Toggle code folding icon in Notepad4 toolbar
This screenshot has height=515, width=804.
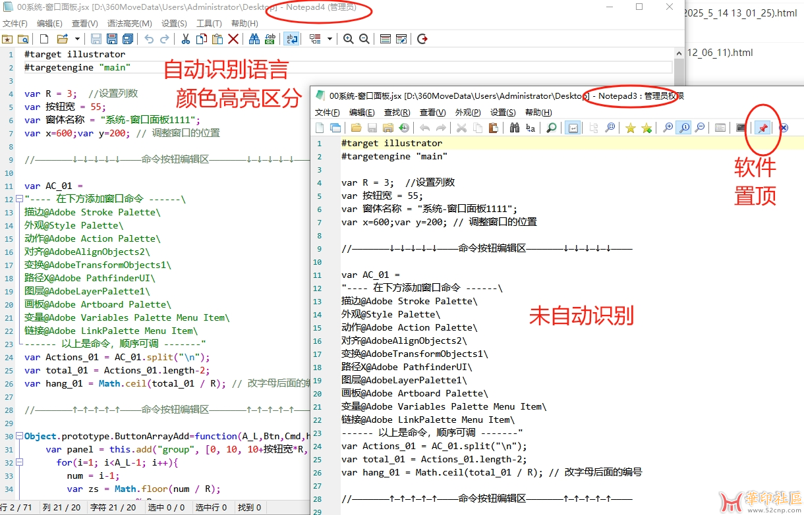pyautogui.click(x=314, y=39)
